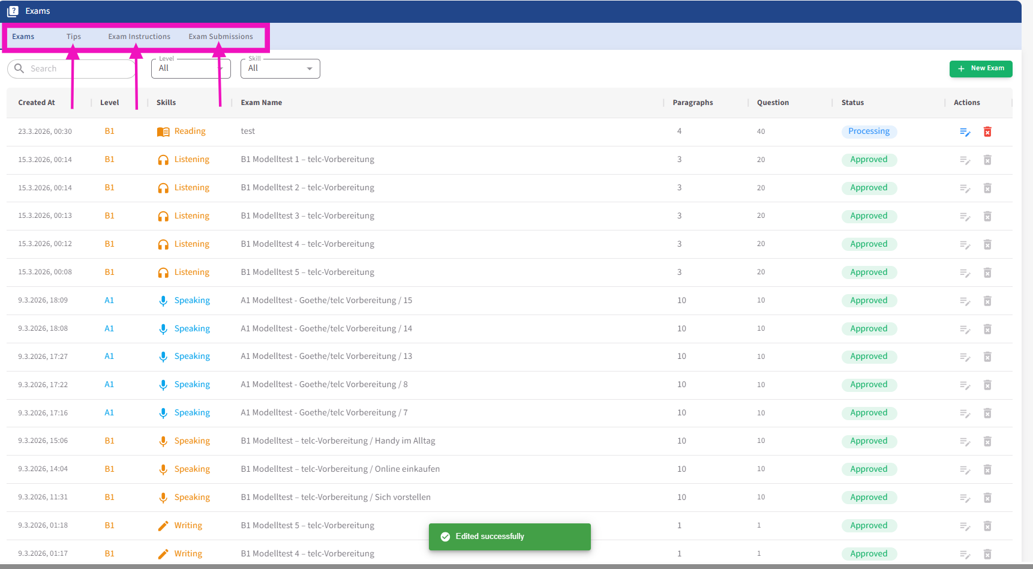
Task: Focus the Search input field
Action: [x=78, y=69]
